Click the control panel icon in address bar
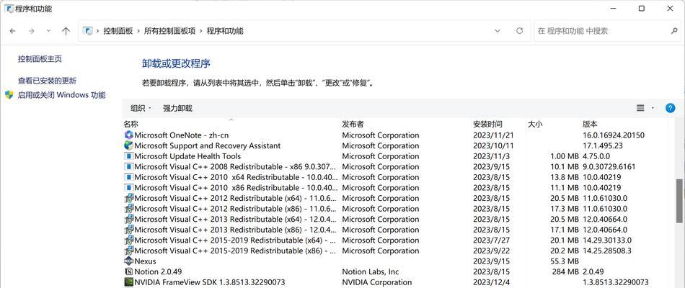The height and width of the screenshot is (288, 685). click(88, 31)
